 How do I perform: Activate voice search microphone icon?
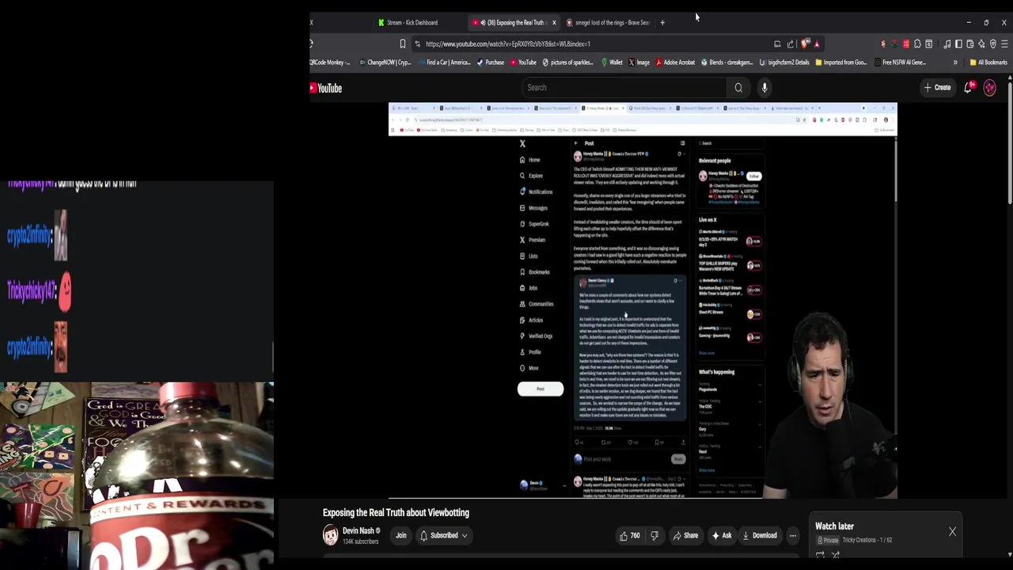tap(764, 88)
